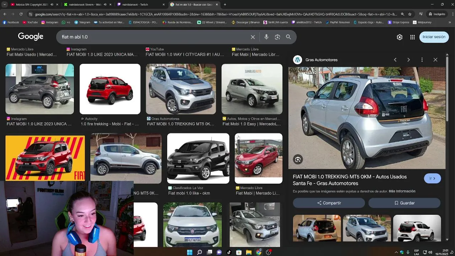Open the Instagram bookmark
Screen dimensions: 455x256
point(50,22)
